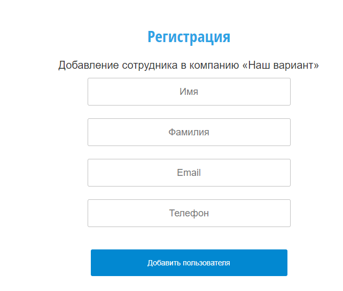Focus the Фамилия text field
The width and height of the screenshot is (343, 291).
pyautogui.click(x=189, y=132)
